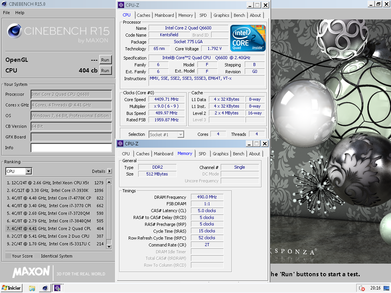The width and height of the screenshot is (391, 293).
Task: Switch to Caches tab in upper CPU-Z
Action: point(144,15)
